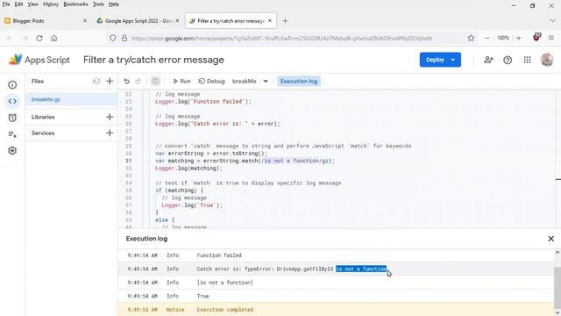Open the File menu
This screenshot has width=561, height=316.
coord(6,4)
